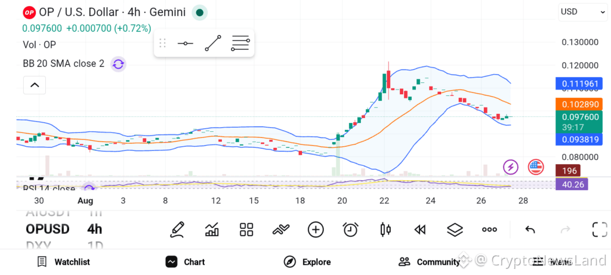This screenshot has width=611, height=275.
Task: Start bar replay with the rewind icon
Action: click(x=419, y=230)
